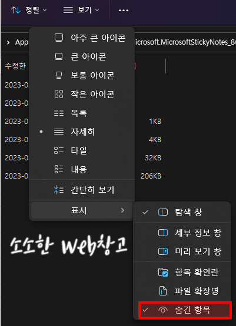Image resolution: width=236 pixels, height=326 pixels.
Task: Click the tile icon beside 타일
Action: coord(59,150)
